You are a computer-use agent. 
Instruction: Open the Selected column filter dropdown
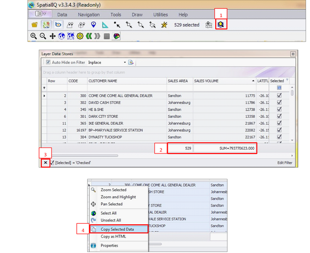287,80
